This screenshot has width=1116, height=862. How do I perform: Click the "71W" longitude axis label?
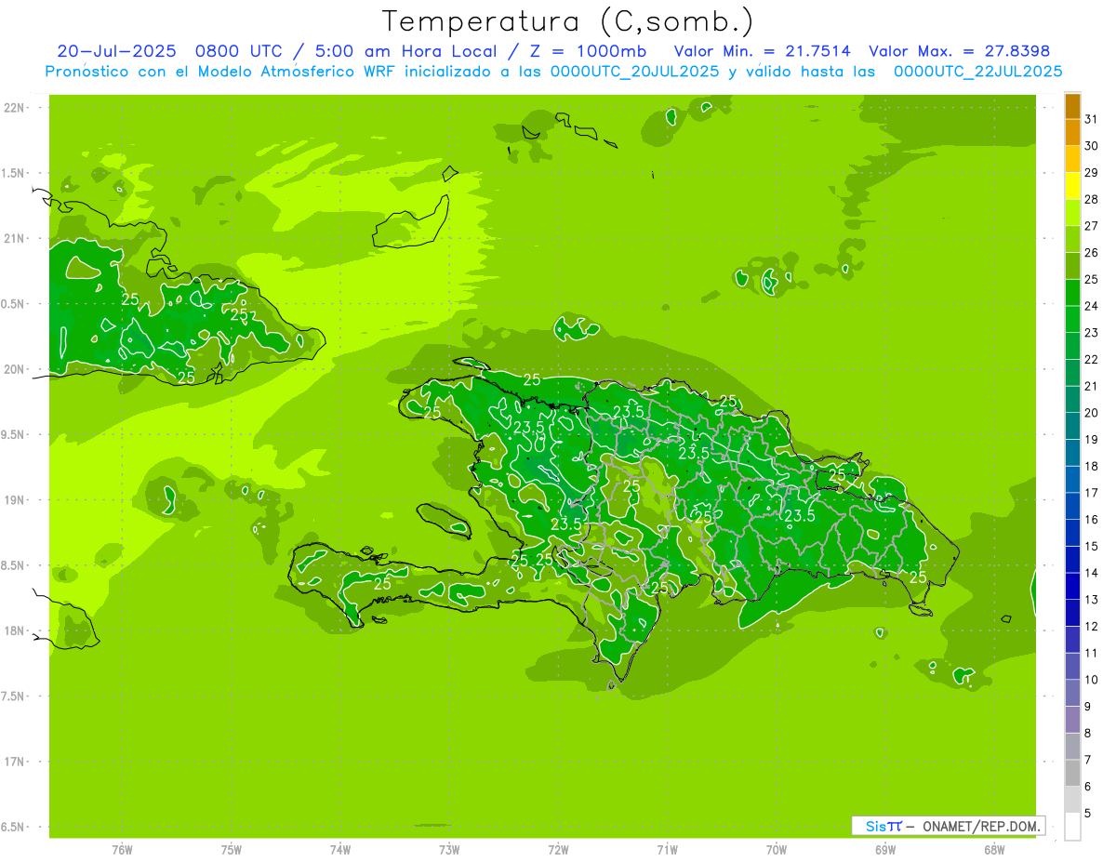point(667,850)
